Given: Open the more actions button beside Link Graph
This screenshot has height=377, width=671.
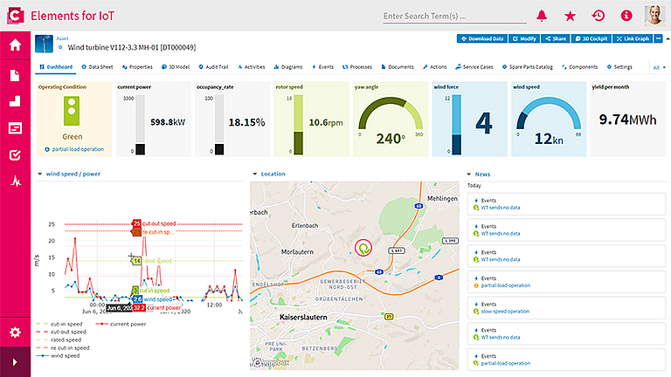Looking at the screenshot, I should (x=659, y=39).
